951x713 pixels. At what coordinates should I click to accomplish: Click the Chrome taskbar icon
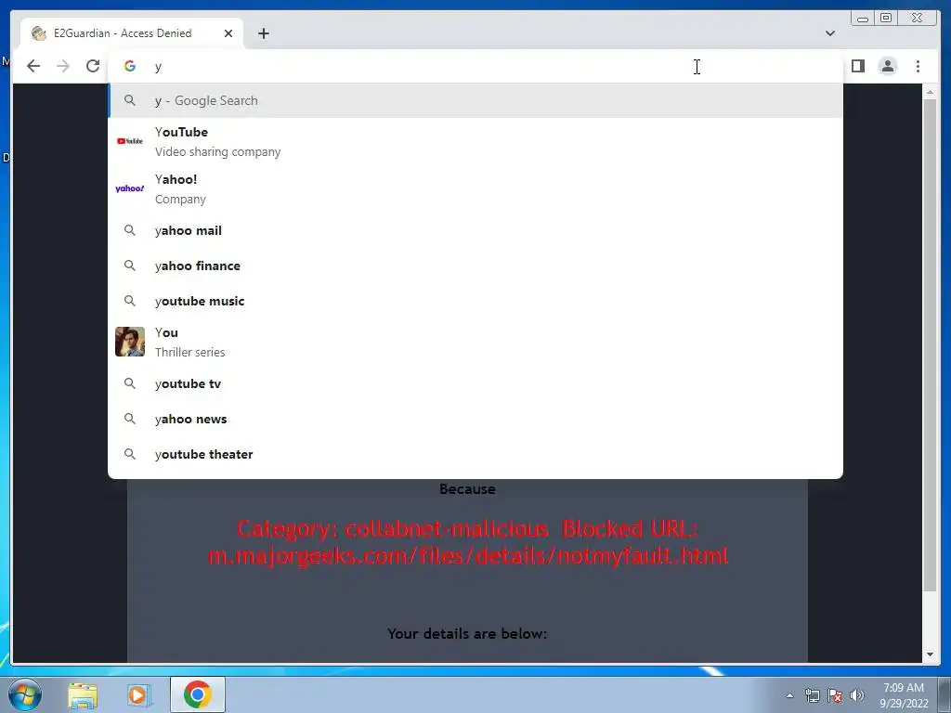pos(197,694)
